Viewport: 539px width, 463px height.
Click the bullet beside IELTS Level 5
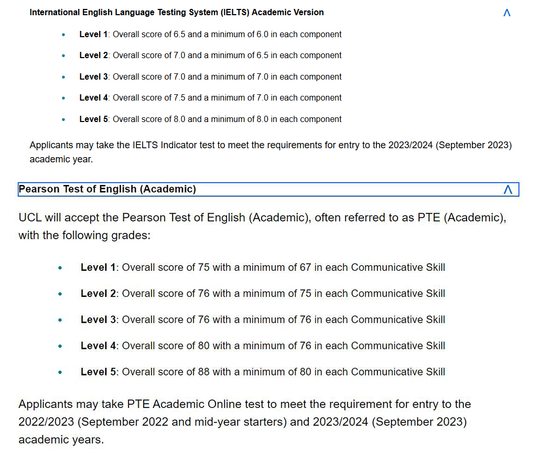click(x=63, y=120)
